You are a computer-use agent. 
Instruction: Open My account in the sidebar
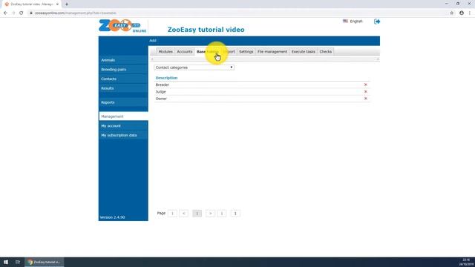[123, 126]
